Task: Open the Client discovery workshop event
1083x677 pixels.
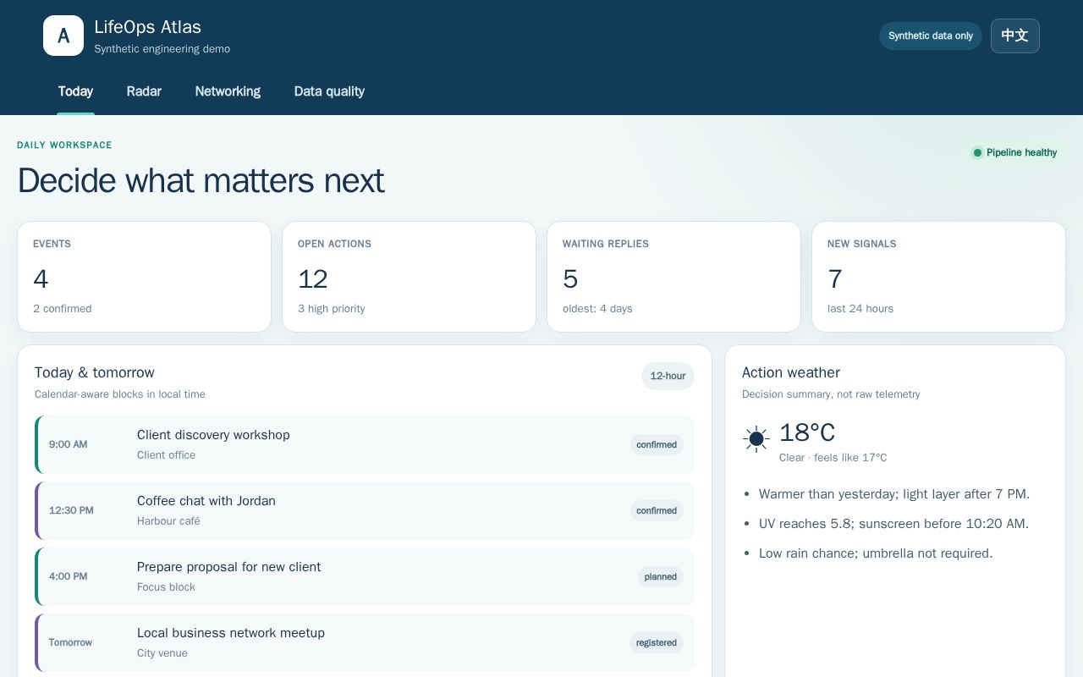Action: pos(365,444)
